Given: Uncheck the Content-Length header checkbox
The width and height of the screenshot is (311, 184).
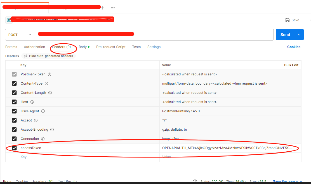Looking at the screenshot, I should pyautogui.click(x=14, y=93).
